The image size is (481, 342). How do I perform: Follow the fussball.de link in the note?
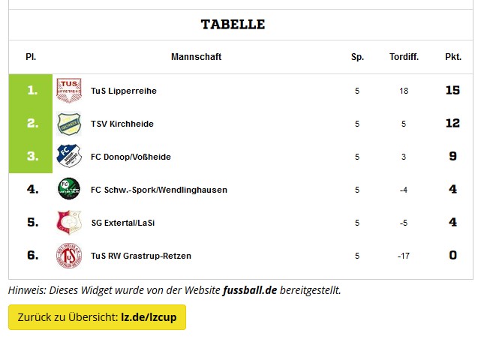tap(250, 290)
